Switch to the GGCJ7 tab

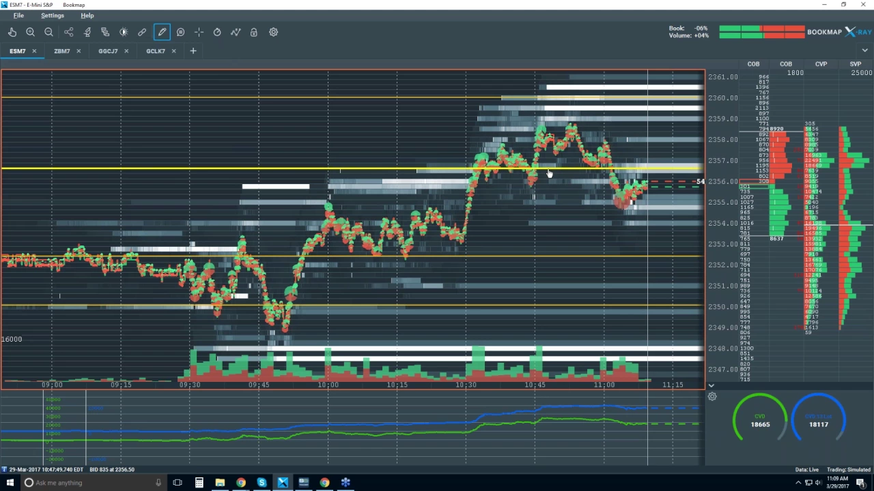[x=108, y=51]
